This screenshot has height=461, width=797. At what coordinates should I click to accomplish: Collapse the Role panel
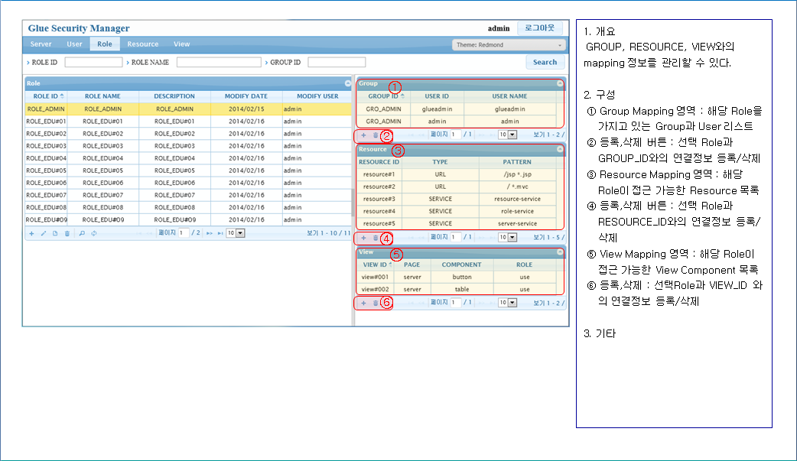coord(347,83)
